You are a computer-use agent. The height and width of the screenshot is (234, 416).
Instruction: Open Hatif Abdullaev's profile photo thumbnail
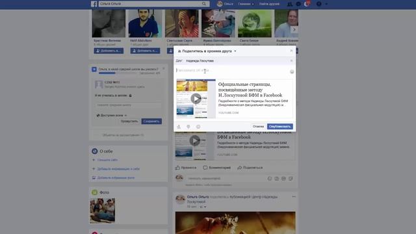click(145, 23)
